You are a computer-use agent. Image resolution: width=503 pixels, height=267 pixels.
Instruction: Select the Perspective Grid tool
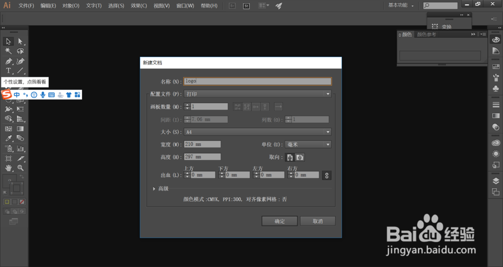21,119
